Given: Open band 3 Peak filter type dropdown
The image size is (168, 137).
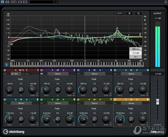Looking at the screenshot, I should click(95, 79).
